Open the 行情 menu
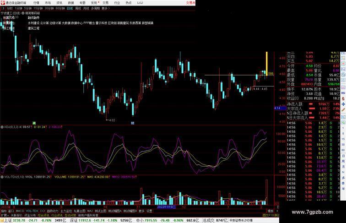This screenshot has width=346, height=223. click(36, 3)
